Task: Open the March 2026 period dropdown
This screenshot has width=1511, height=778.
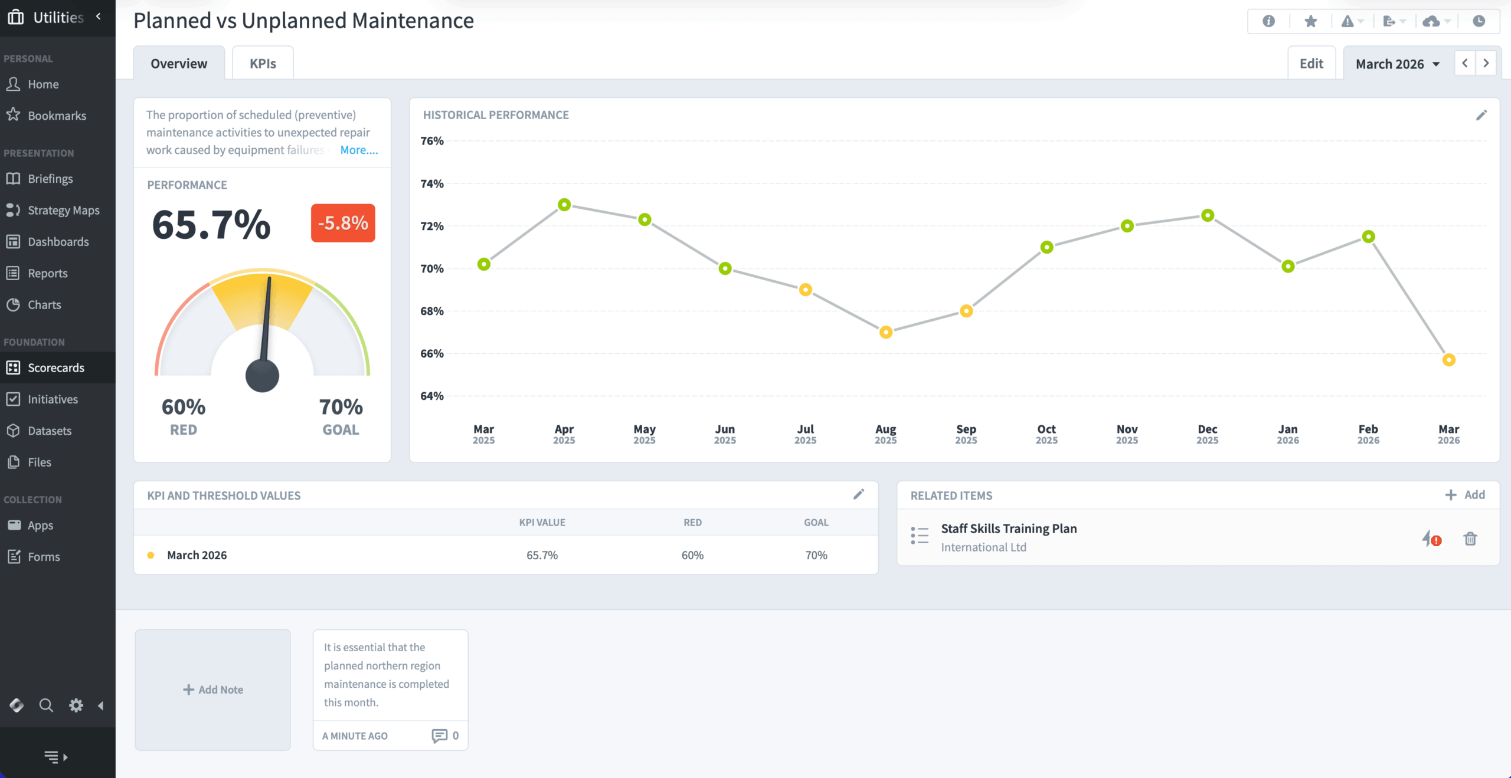Action: 1397,64
